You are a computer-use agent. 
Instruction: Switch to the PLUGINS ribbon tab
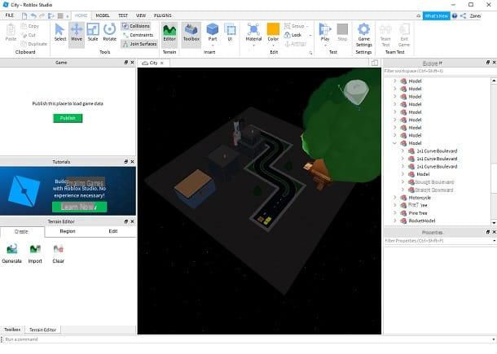tap(163, 15)
